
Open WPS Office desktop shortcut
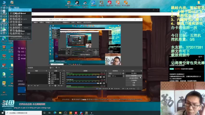point(4,66)
